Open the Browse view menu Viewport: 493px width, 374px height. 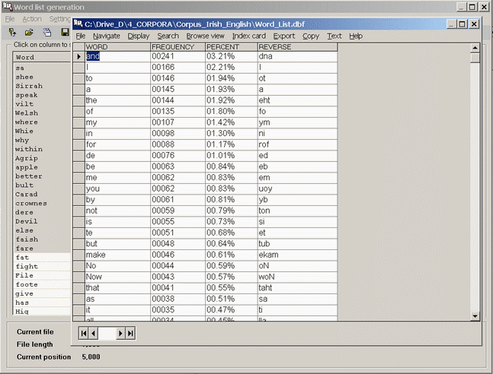coord(205,36)
